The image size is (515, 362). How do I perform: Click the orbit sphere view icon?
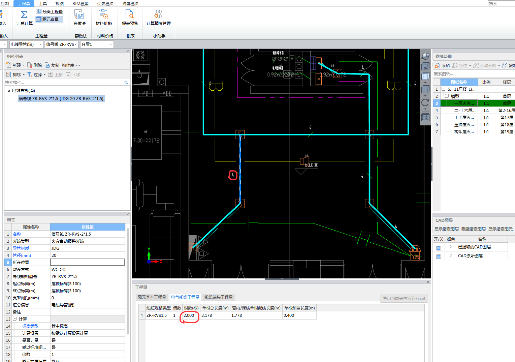[425, 56]
